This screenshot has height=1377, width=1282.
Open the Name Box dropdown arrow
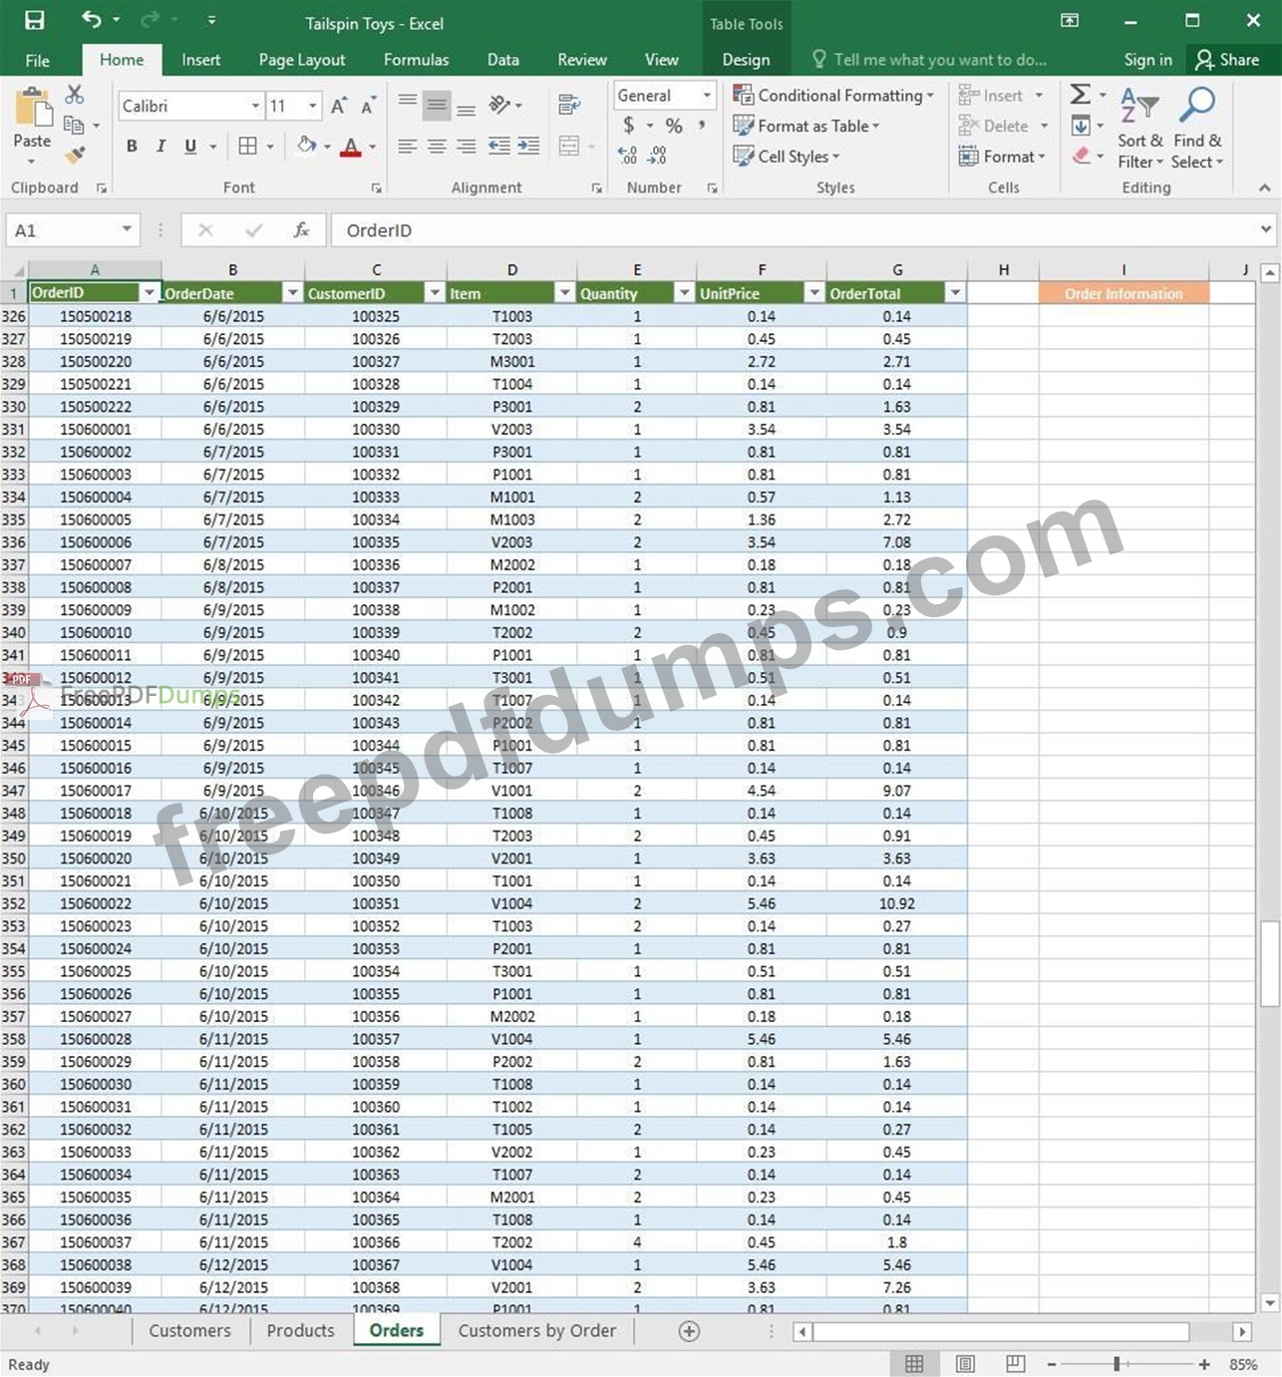point(127,230)
